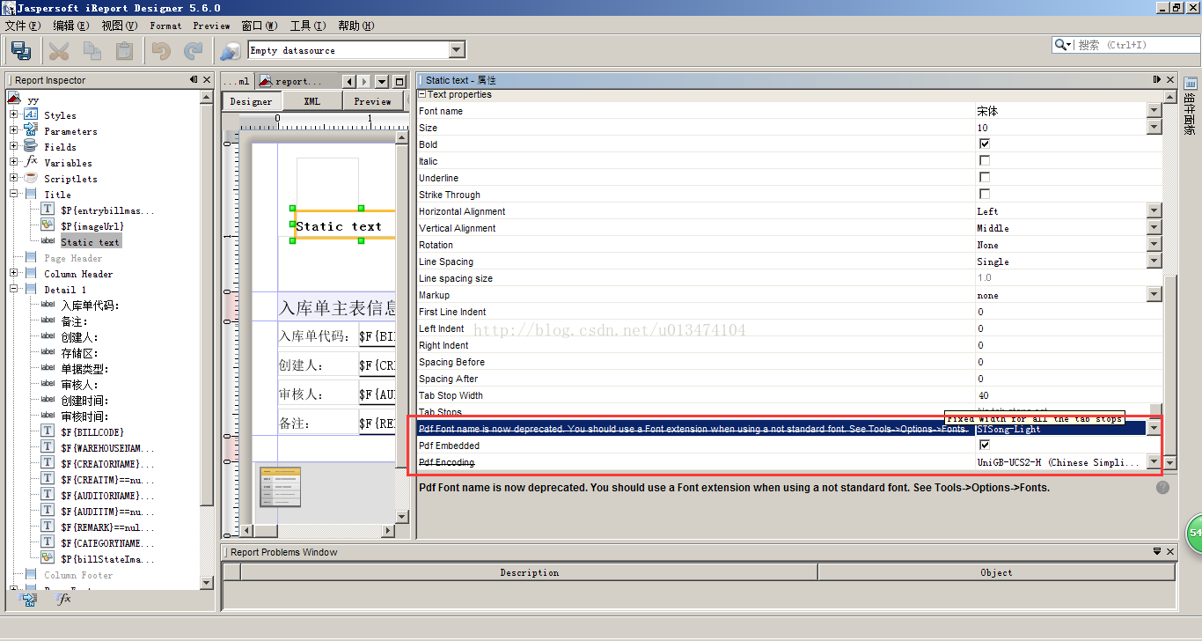Click the Scriptlets coffee cup icon
Image resolution: width=1202 pixels, height=641 pixels.
(31, 178)
